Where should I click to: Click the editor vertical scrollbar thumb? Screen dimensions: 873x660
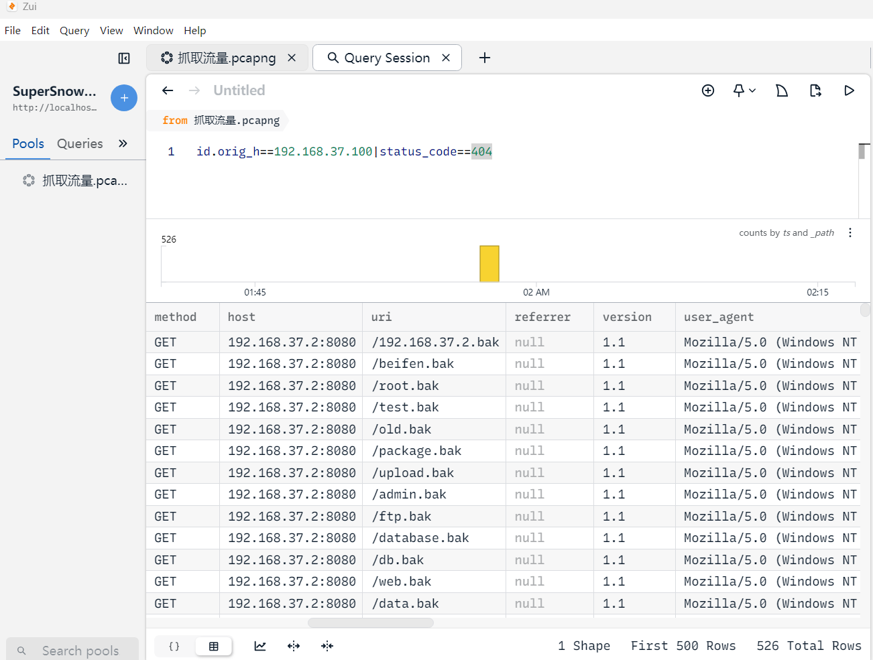click(x=862, y=151)
